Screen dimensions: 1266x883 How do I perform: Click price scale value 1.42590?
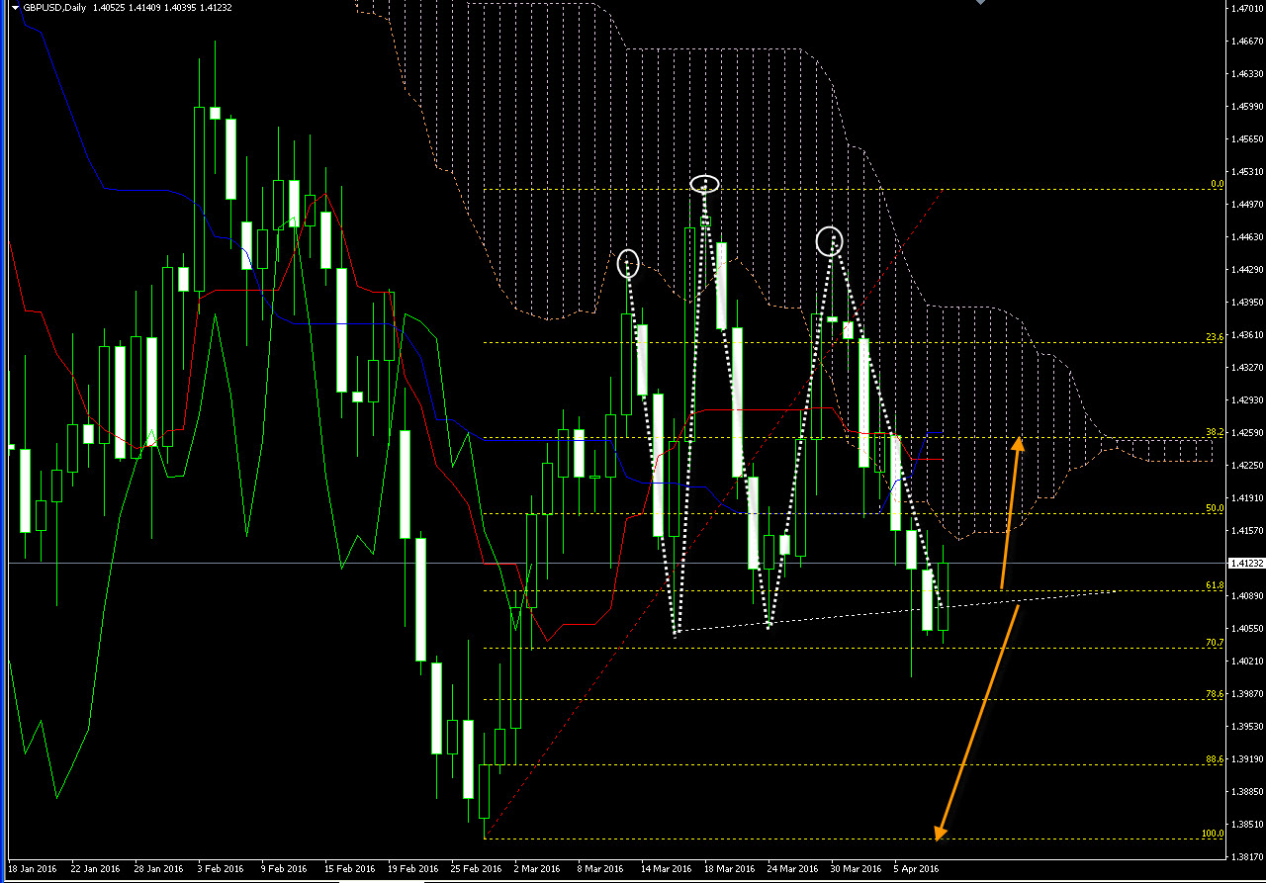click(x=1245, y=433)
